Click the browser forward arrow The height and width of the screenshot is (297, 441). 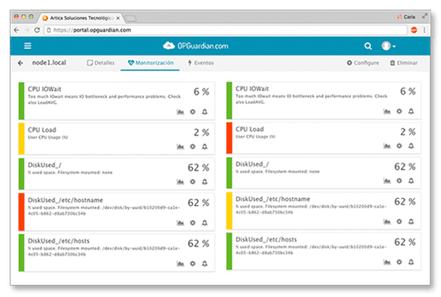(x=26, y=30)
